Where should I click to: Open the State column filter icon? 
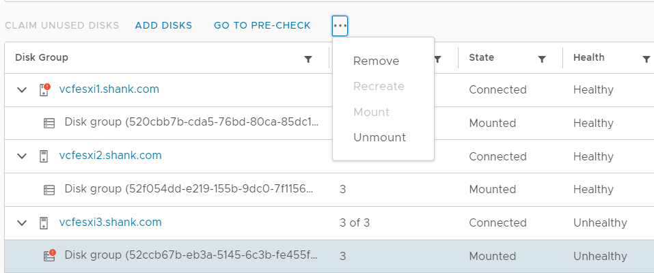click(x=542, y=59)
